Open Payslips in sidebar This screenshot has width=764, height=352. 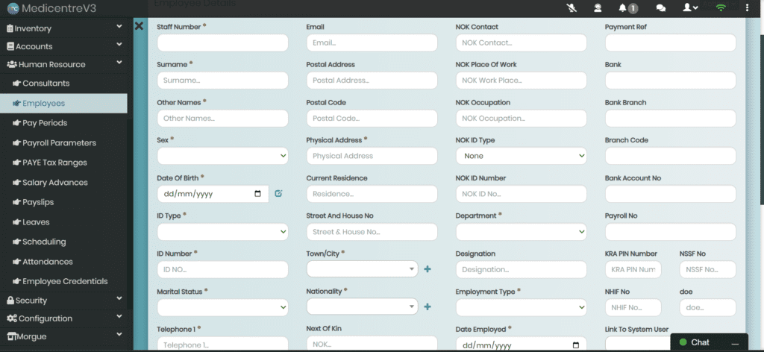point(63,202)
